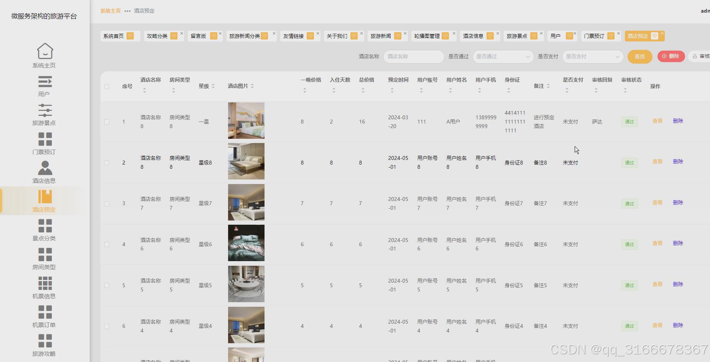The width and height of the screenshot is (710, 362).
Task: Open the 系统主页 section in the sidebar
Action: (44, 55)
